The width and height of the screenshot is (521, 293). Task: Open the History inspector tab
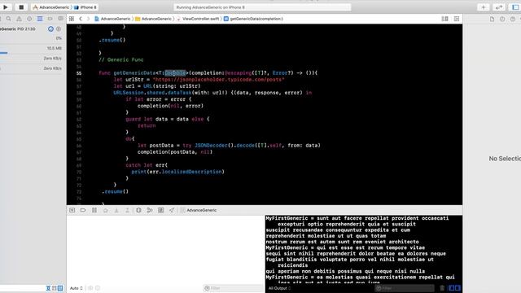502,19
